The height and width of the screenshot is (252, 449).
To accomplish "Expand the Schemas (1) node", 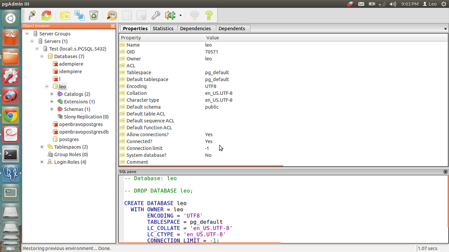I will pyautogui.click(x=52, y=109).
